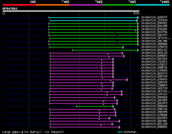Select the 'Large gaps:' legend text
Image resolution: width=172 pixels, height=134 pixels.
11,132
